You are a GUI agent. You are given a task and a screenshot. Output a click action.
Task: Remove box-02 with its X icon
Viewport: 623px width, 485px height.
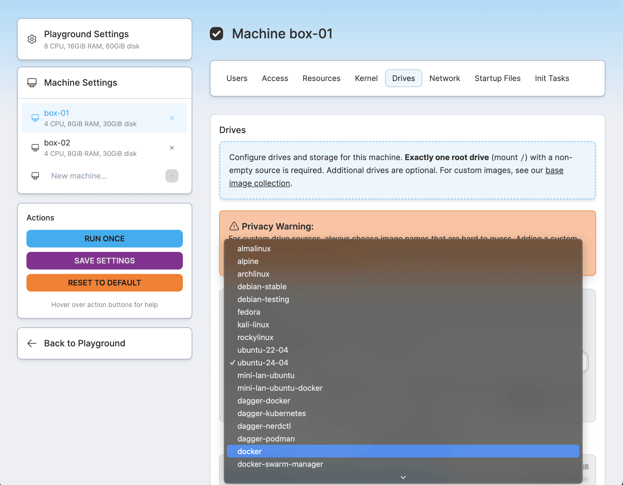pyautogui.click(x=172, y=148)
